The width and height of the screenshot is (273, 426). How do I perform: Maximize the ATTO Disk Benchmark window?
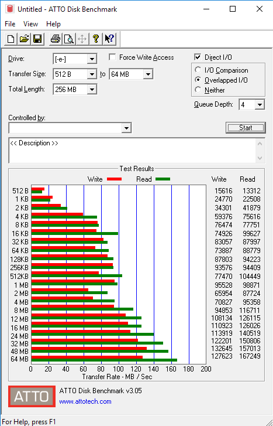[x=232, y=9]
